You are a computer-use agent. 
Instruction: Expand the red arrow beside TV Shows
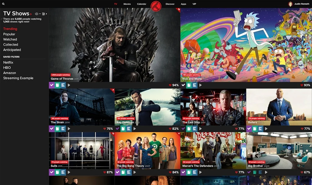point(31,14)
